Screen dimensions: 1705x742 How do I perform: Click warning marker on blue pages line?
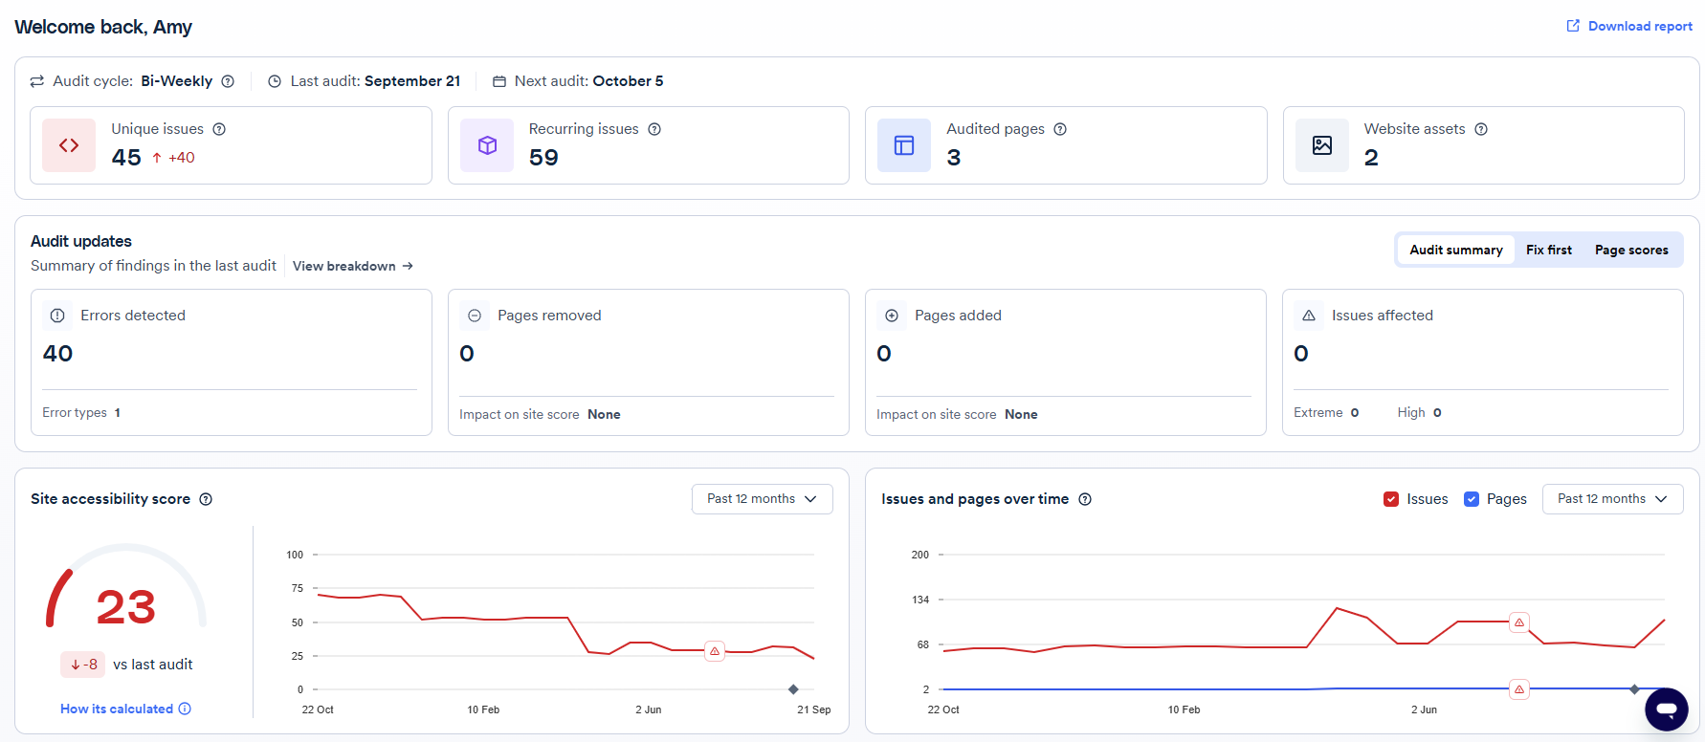pyautogui.click(x=1519, y=689)
